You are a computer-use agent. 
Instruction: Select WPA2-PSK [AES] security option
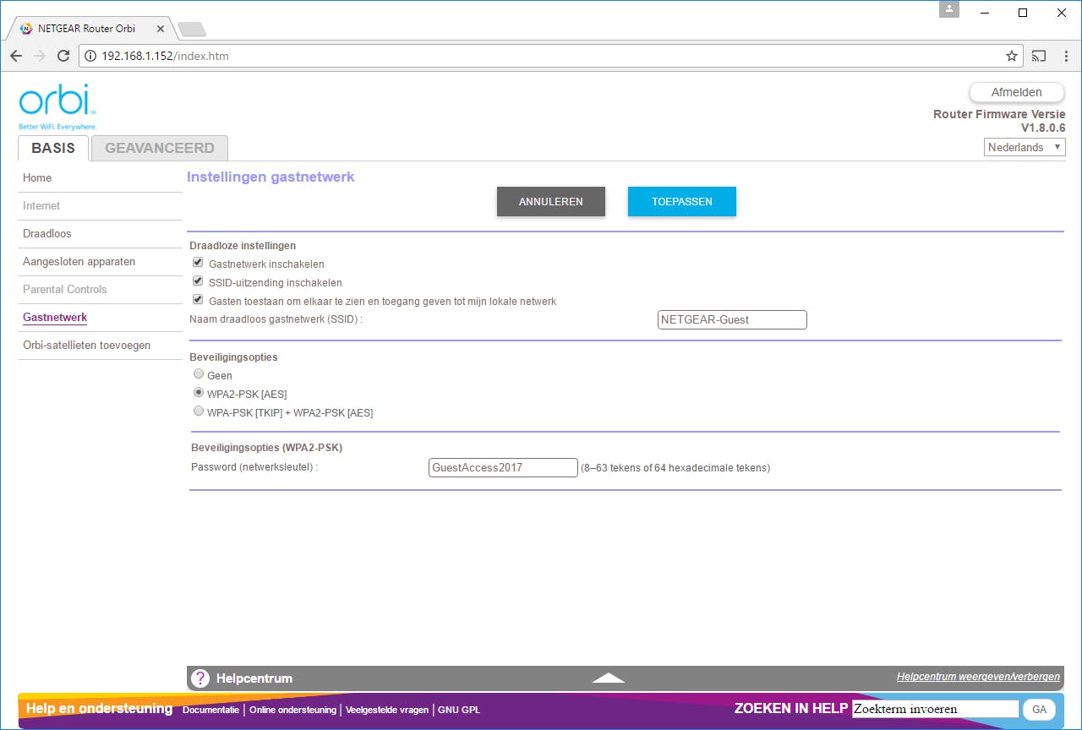[199, 393]
